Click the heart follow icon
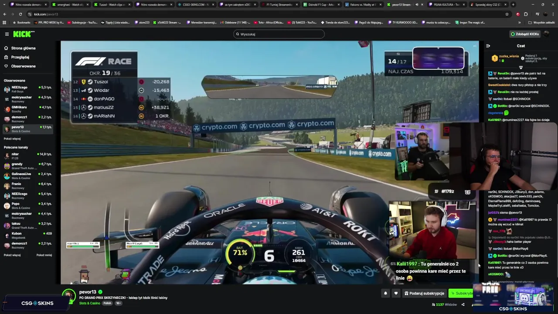Image resolution: width=558 pixels, height=314 pixels. point(396,294)
